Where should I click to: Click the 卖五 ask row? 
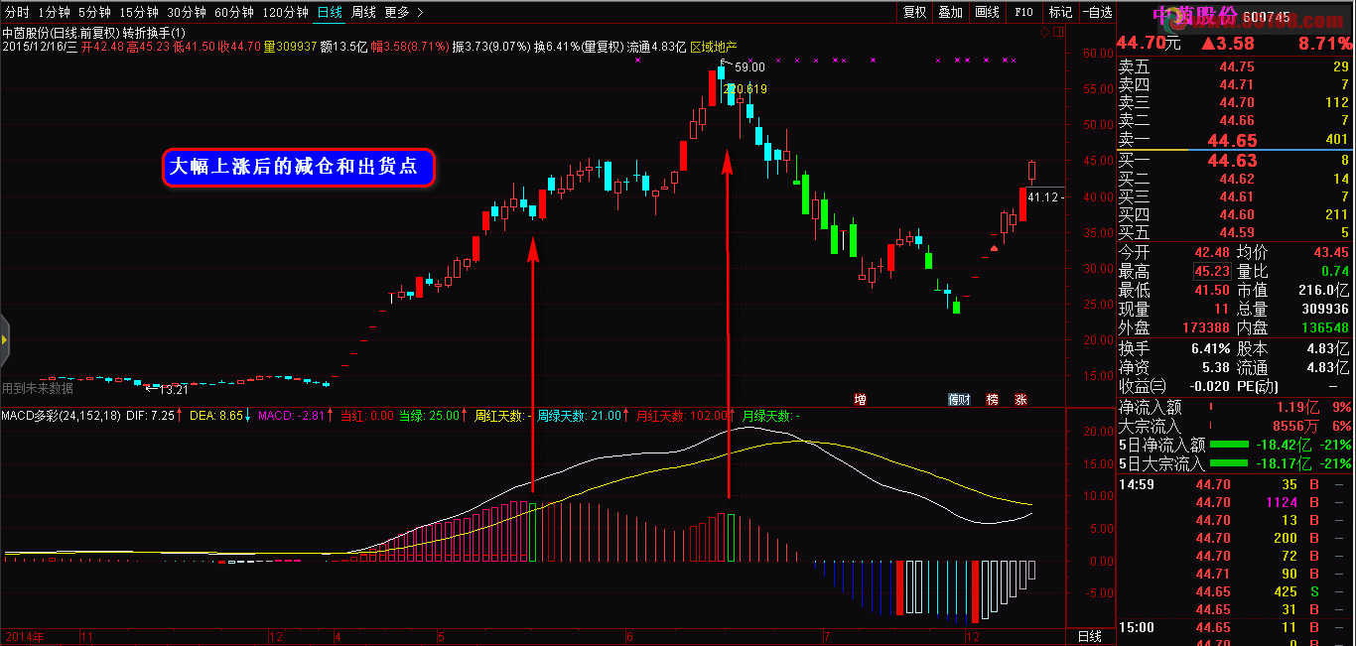(x=1235, y=66)
